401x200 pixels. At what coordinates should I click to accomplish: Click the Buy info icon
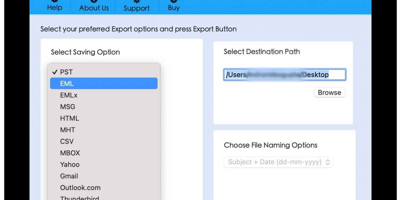pyautogui.click(x=173, y=1)
